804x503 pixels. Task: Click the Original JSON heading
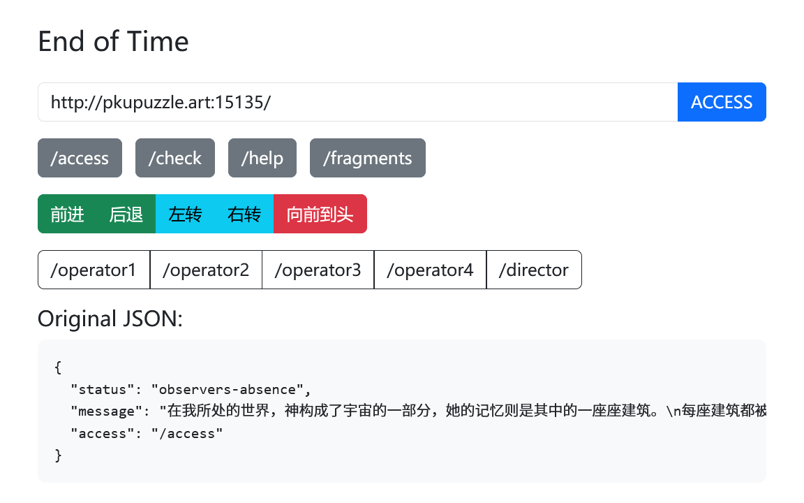(x=110, y=319)
